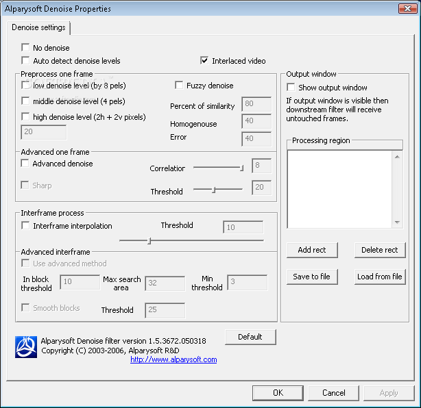Click the Copyright 2003-2006 text
This screenshot has width=421, height=408.
coord(110,350)
